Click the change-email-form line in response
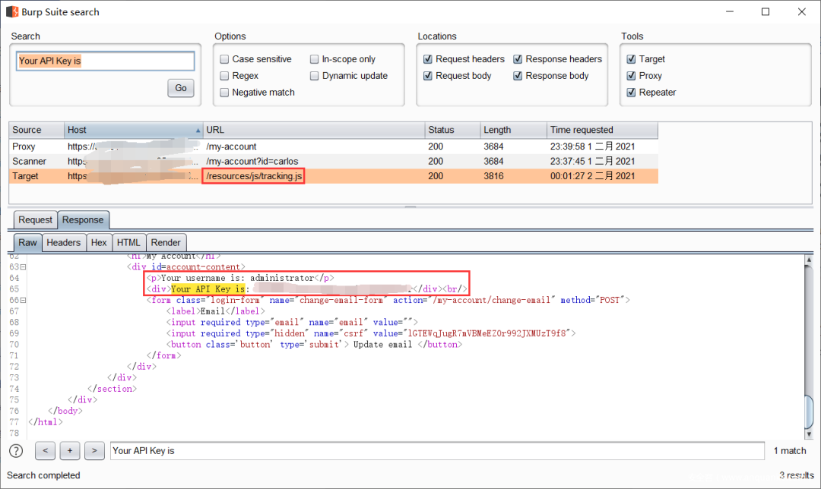821x489 pixels. (388, 300)
